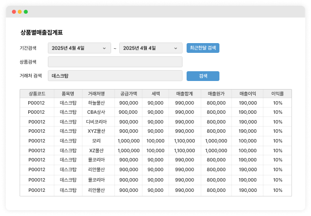The width and height of the screenshot is (311, 216).
Task: Click 10% profit rate in 모리 row
Action: point(278,141)
